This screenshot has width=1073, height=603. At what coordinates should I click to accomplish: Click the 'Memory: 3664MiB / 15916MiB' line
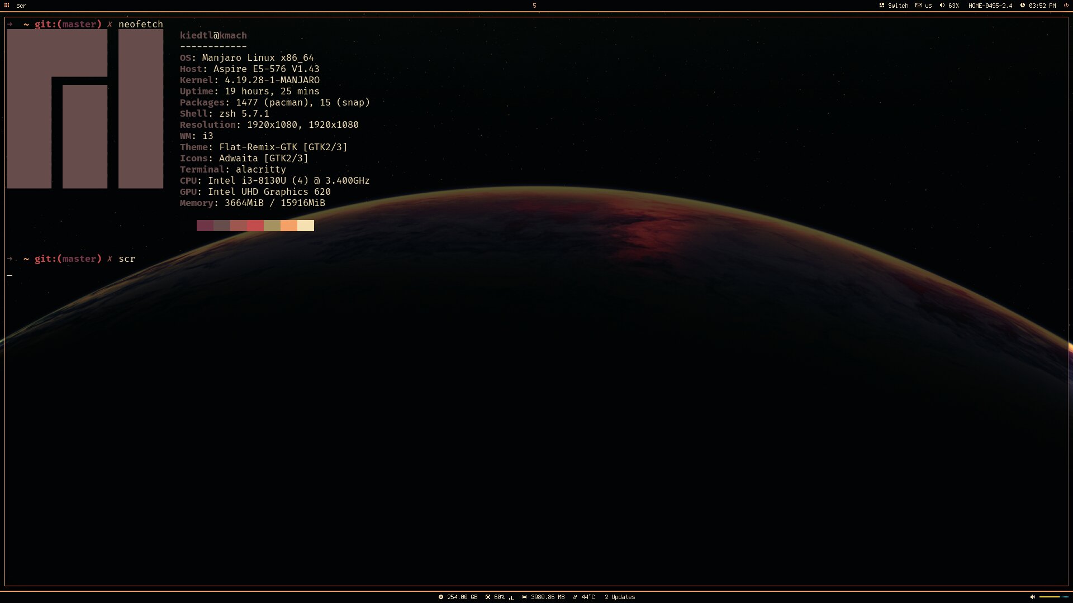click(253, 203)
